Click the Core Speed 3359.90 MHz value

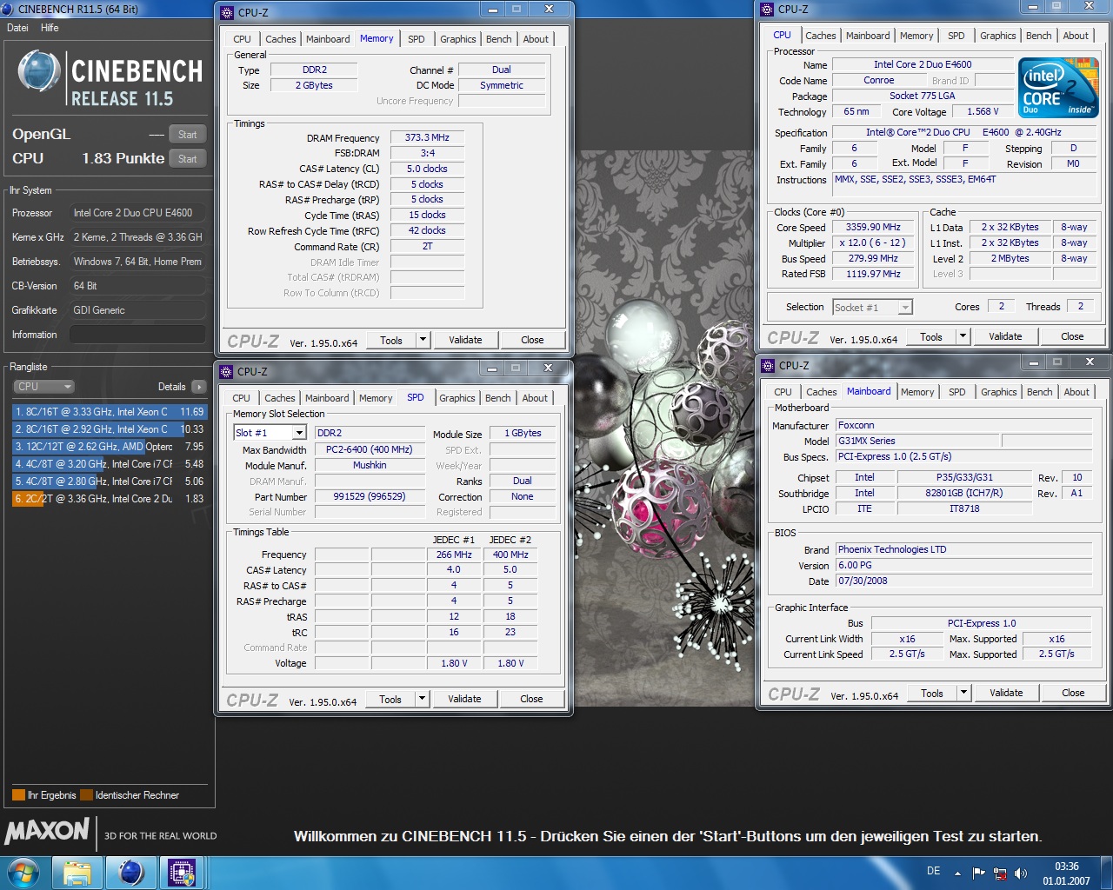(x=873, y=227)
